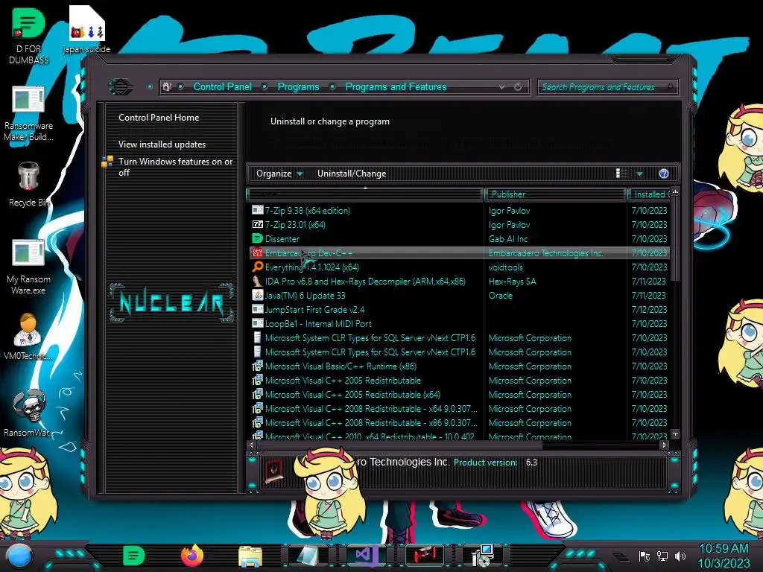The image size is (763, 572).
Task: Open the taskbar clock showing 10:59 AM
Action: point(724,556)
